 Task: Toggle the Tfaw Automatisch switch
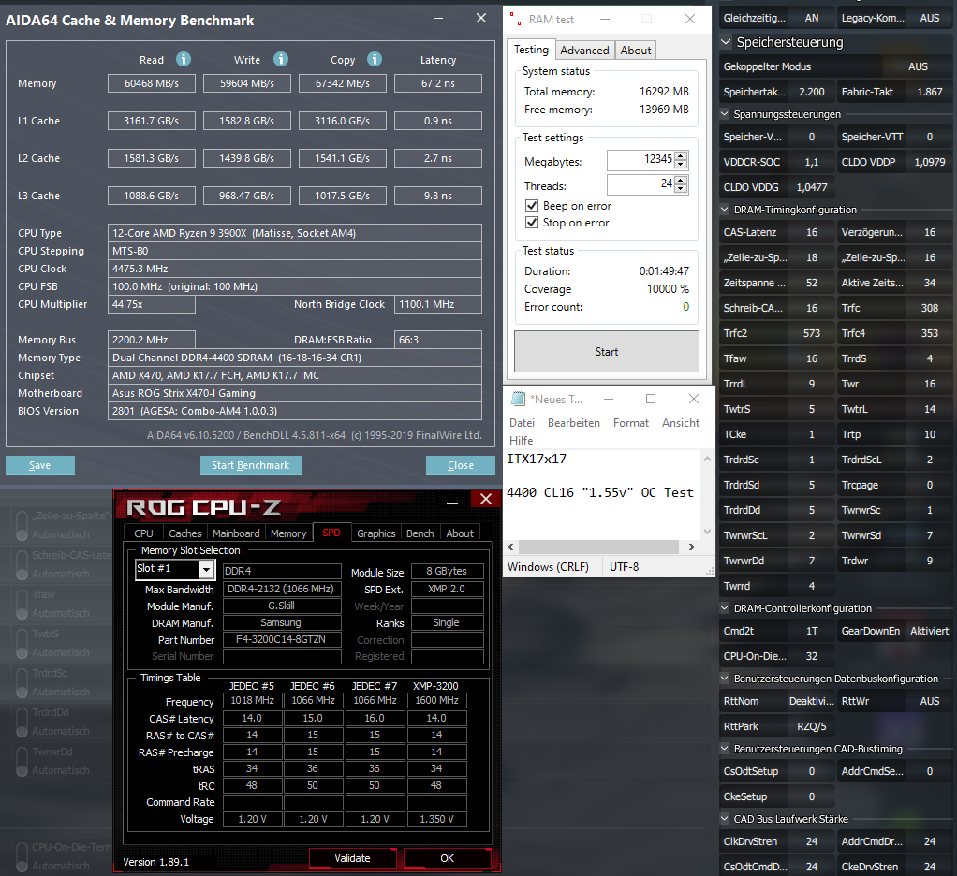tap(22, 605)
